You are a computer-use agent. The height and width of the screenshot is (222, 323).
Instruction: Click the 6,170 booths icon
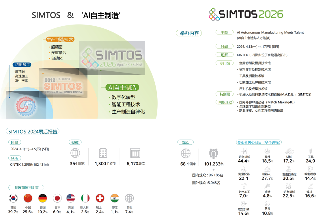point(135,153)
